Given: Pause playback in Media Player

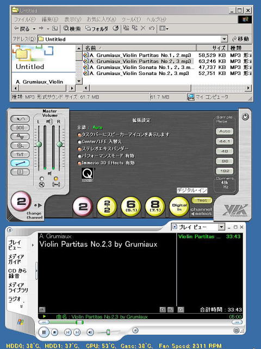Looking at the screenshot, I should pyautogui.click(x=43, y=332).
